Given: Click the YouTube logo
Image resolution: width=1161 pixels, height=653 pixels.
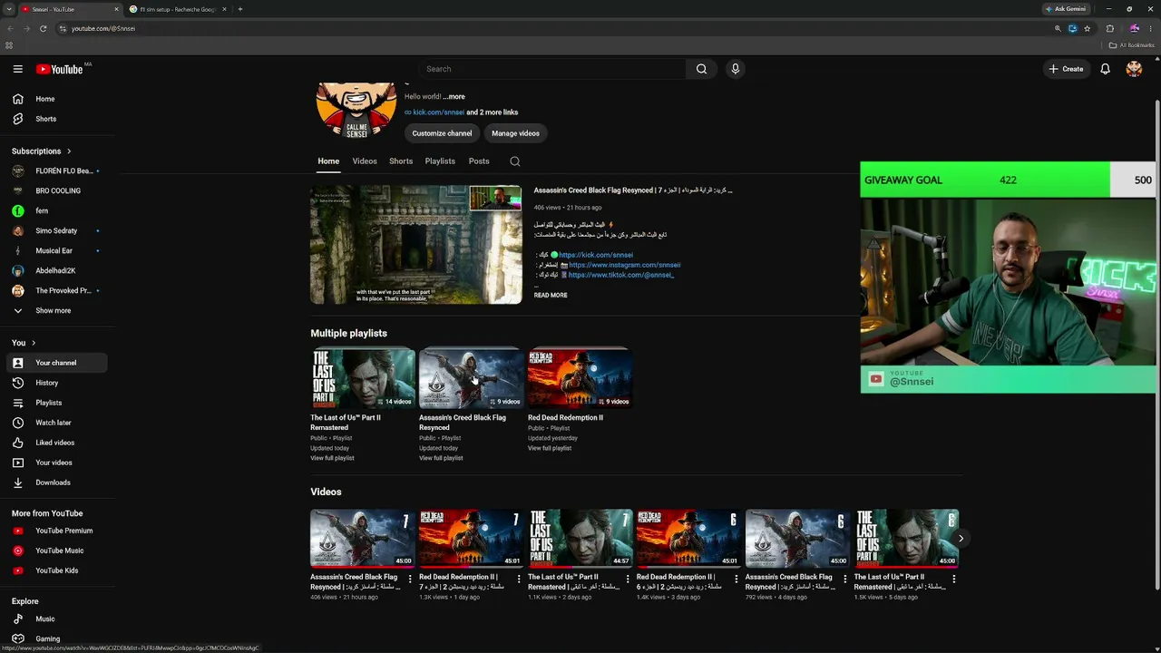Looking at the screenshot, I should [60, 69].
